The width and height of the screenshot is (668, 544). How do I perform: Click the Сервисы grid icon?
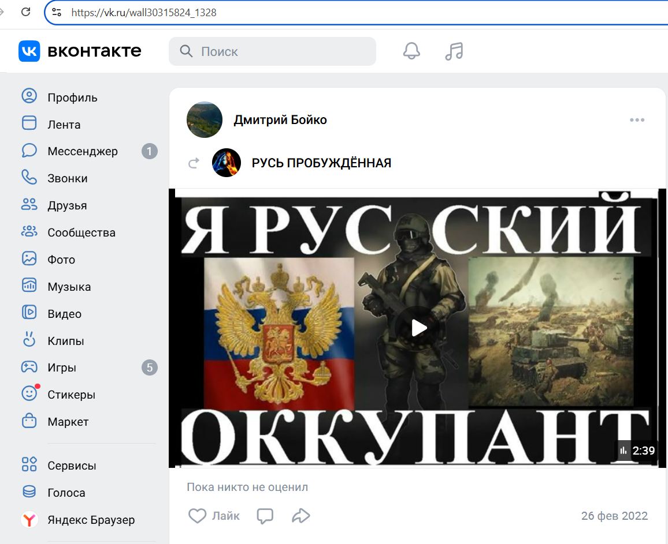29,464
